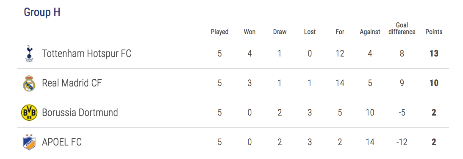Click the For column header

[340, 32]
